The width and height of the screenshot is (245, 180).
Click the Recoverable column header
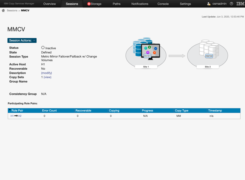83,111
